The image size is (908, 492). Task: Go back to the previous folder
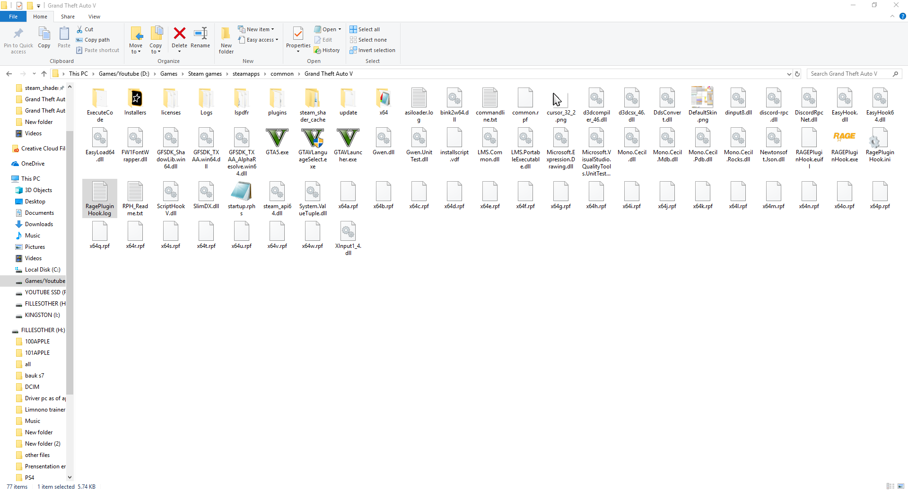(x=9, y=74)
